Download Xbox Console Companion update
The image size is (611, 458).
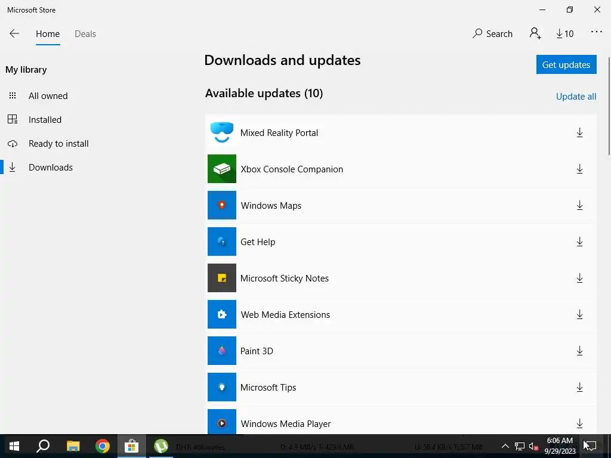pyautogui.click(x=579, y=169)
